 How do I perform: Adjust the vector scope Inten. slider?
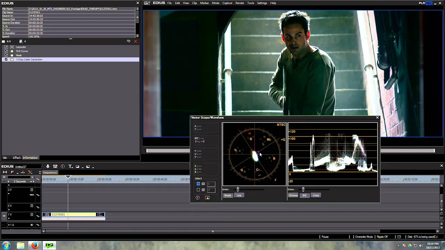(238, 189)
